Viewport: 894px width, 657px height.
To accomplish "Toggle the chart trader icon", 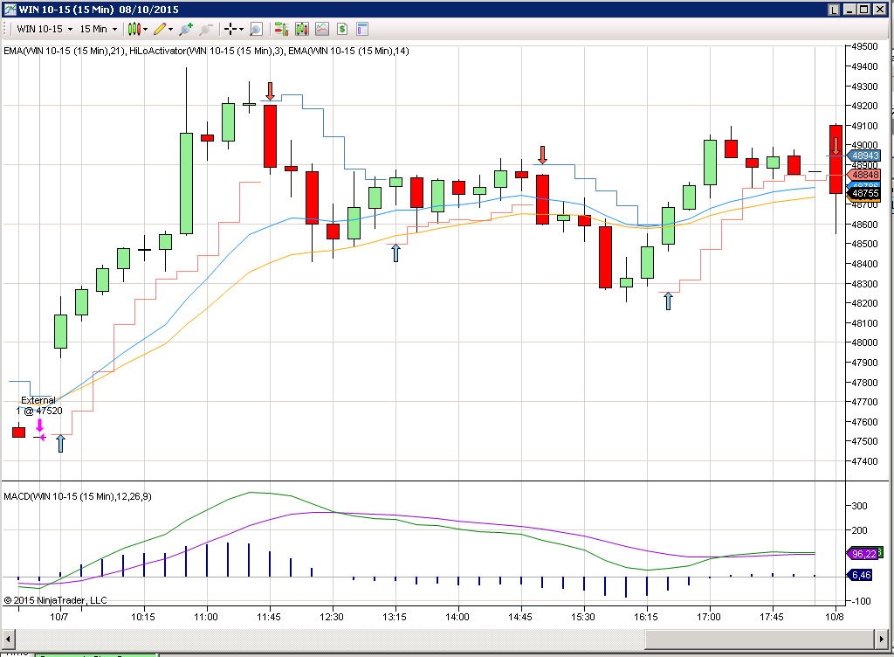I will 281,29.
